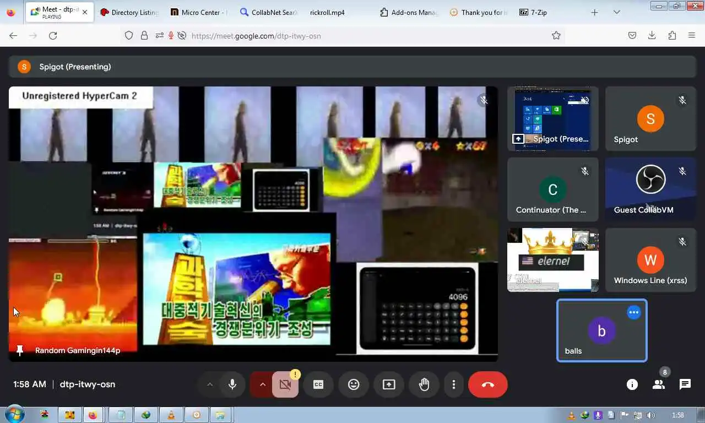Image resolution: width=705 pixels, height=423 pixels.
Task: Switch to the Thank you tab
Action: coord(479,12)
